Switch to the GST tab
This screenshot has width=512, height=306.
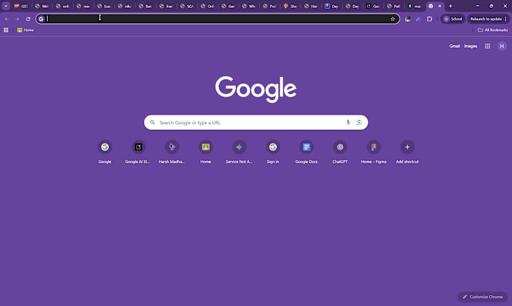[21, 6]
